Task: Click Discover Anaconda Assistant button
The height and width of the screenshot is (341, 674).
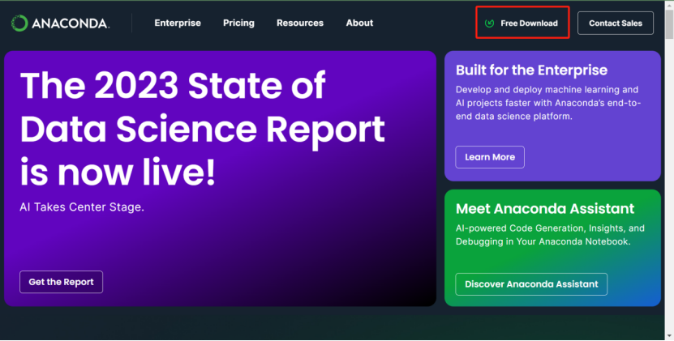Action: [x=531, y=283]
